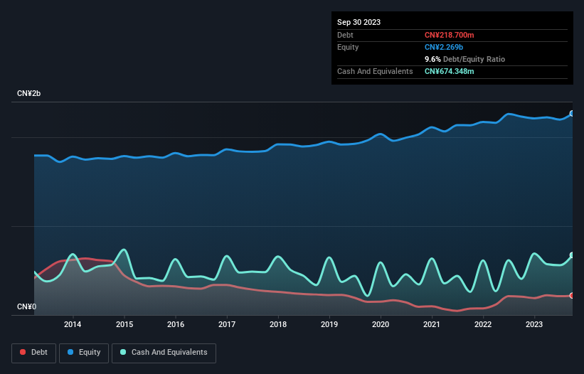584x374 pixels.
Task: Select the 2015 x-axis year label
Action: [x=124, y=325]
